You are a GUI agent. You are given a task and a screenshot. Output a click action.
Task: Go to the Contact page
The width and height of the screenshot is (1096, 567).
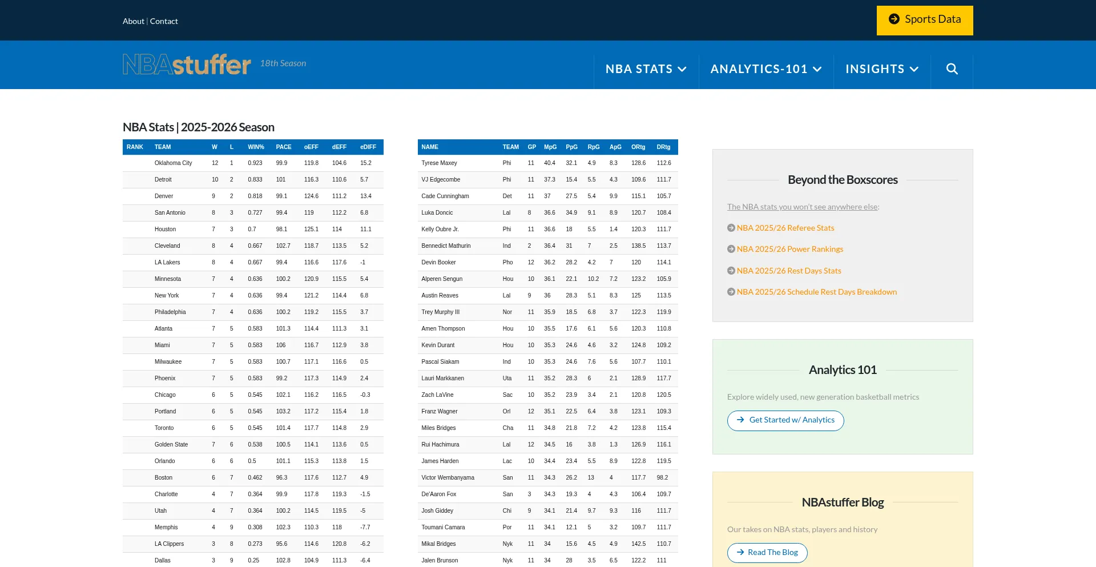pyautogui.click(x=164, y=21)
